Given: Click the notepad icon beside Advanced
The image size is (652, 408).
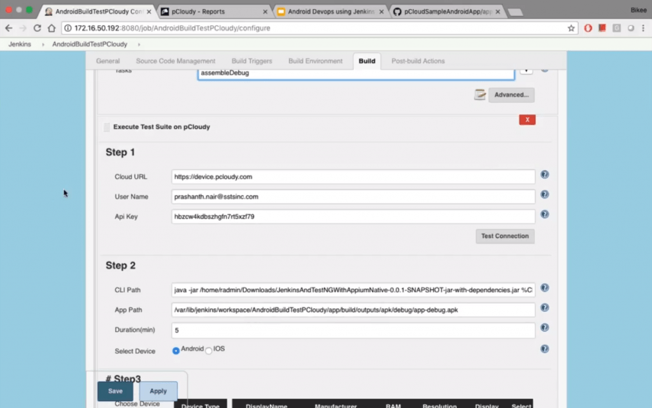Looking at the screenshot, I should click(480, 95).
